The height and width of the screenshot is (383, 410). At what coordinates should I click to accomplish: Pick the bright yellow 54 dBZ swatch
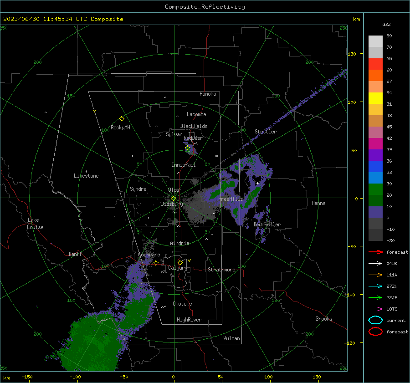coord(375,98)
